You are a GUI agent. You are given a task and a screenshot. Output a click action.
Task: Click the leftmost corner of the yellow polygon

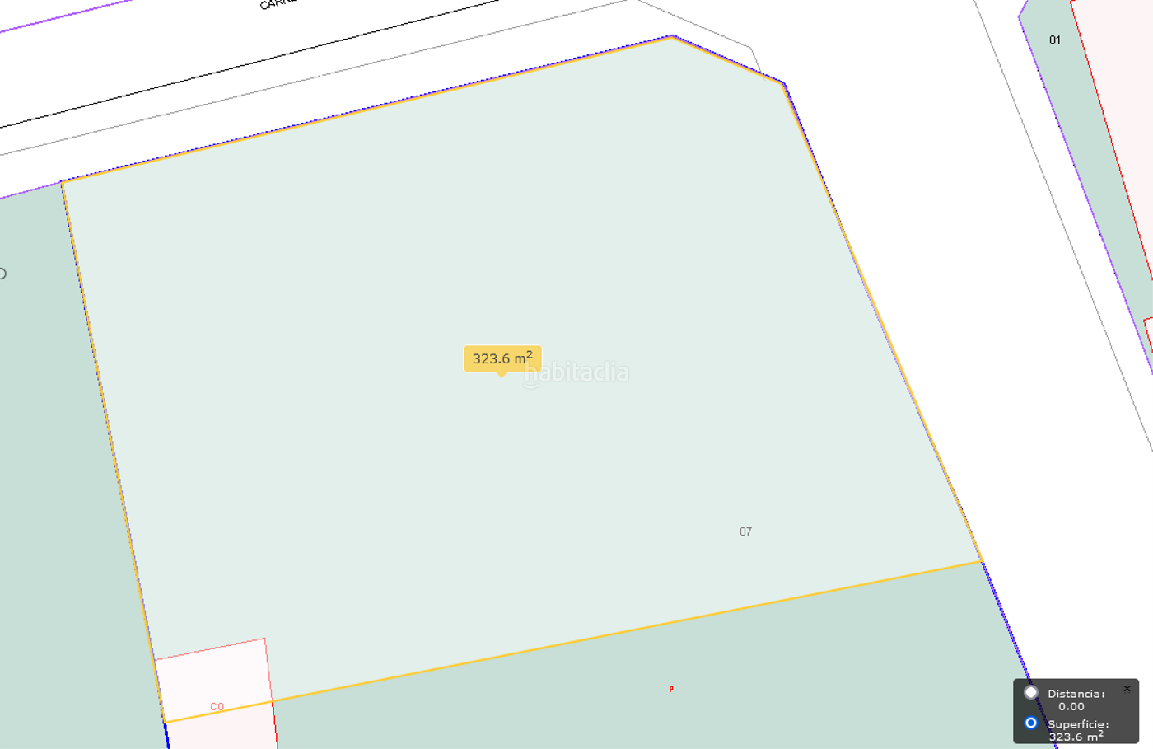click(x=63, y=182)
